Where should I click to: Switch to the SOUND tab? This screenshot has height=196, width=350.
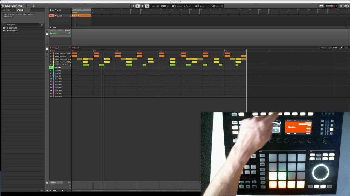[x=67, y=30]
